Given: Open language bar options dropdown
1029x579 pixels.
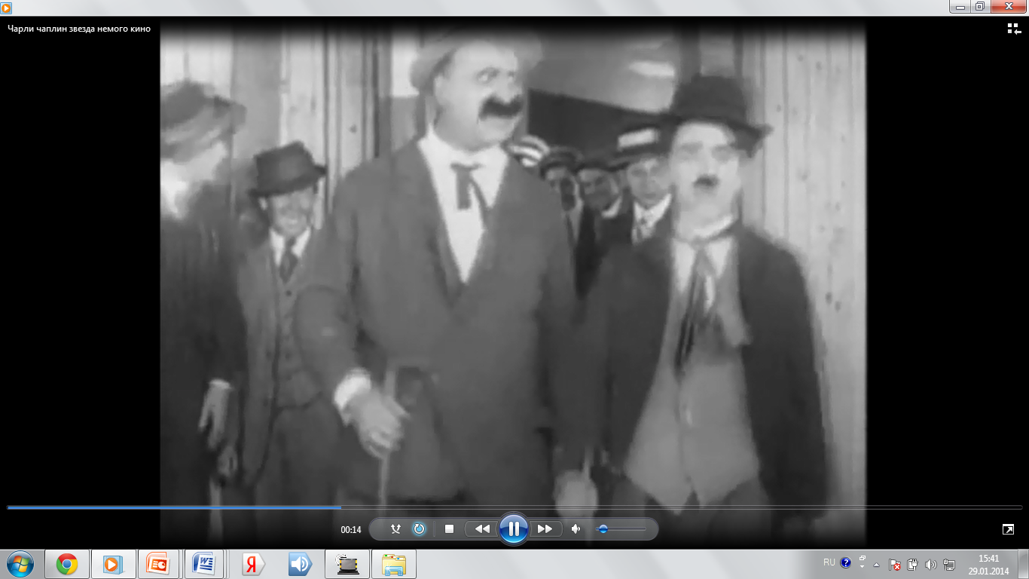Looking at the screenshot, I should [x=863, y=566].
